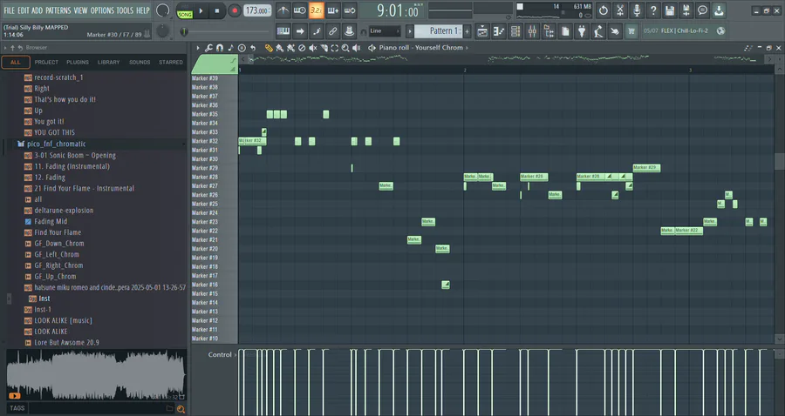Toggle the Browser panel icon
This screenshot has width=785, height=416.
point(549,31)
